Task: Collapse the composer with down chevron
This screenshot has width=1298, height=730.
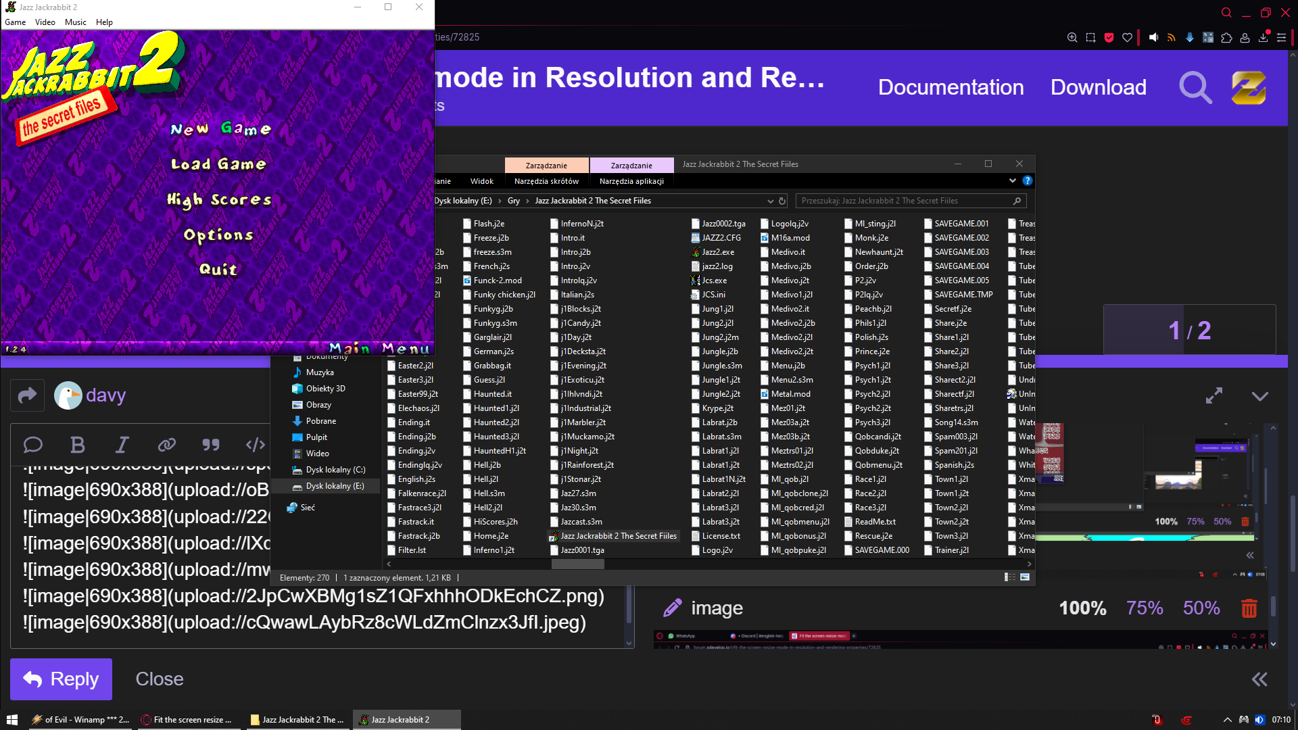Action: pos(1259,396)
